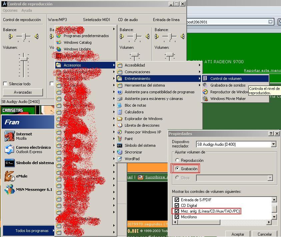Open Control de volumen menu entry
281x237 pixels.
pyautogui.click(x=235, y=79)
